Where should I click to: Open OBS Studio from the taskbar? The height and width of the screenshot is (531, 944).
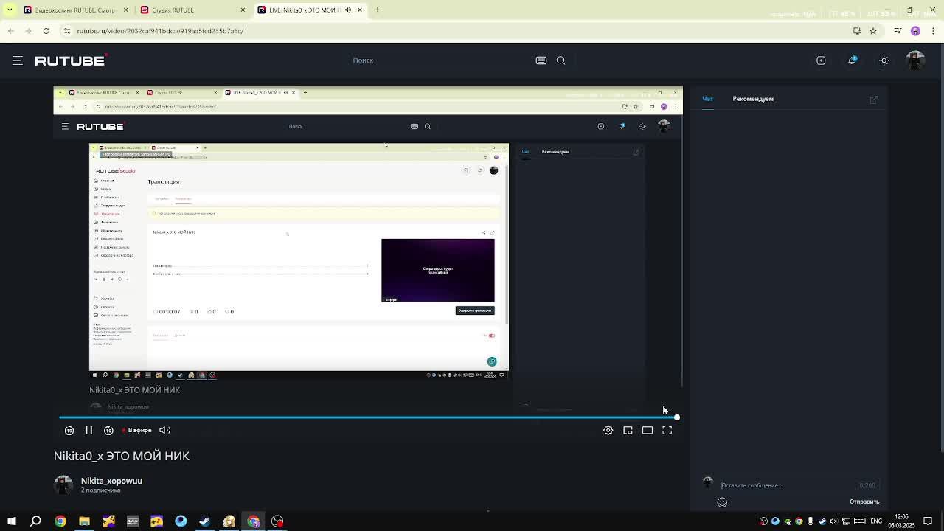tap(277, 521)
